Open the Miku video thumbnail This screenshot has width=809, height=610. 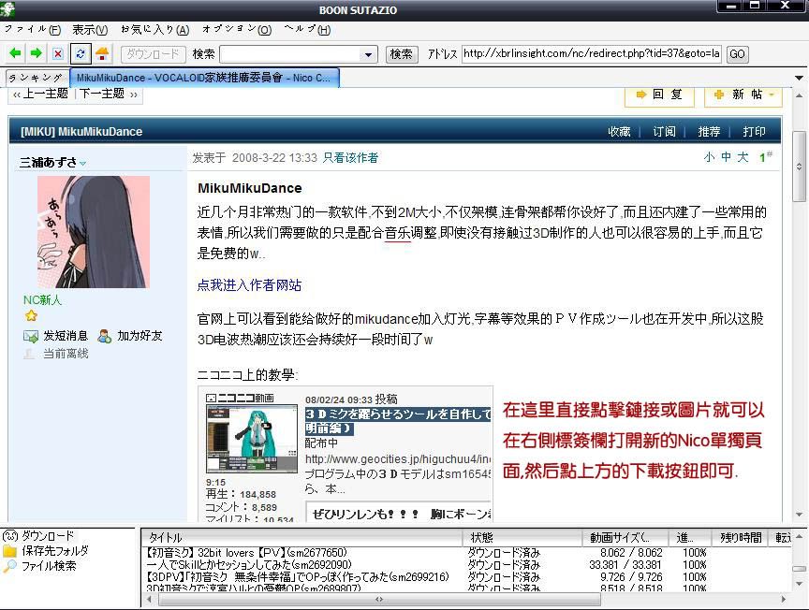252,439
